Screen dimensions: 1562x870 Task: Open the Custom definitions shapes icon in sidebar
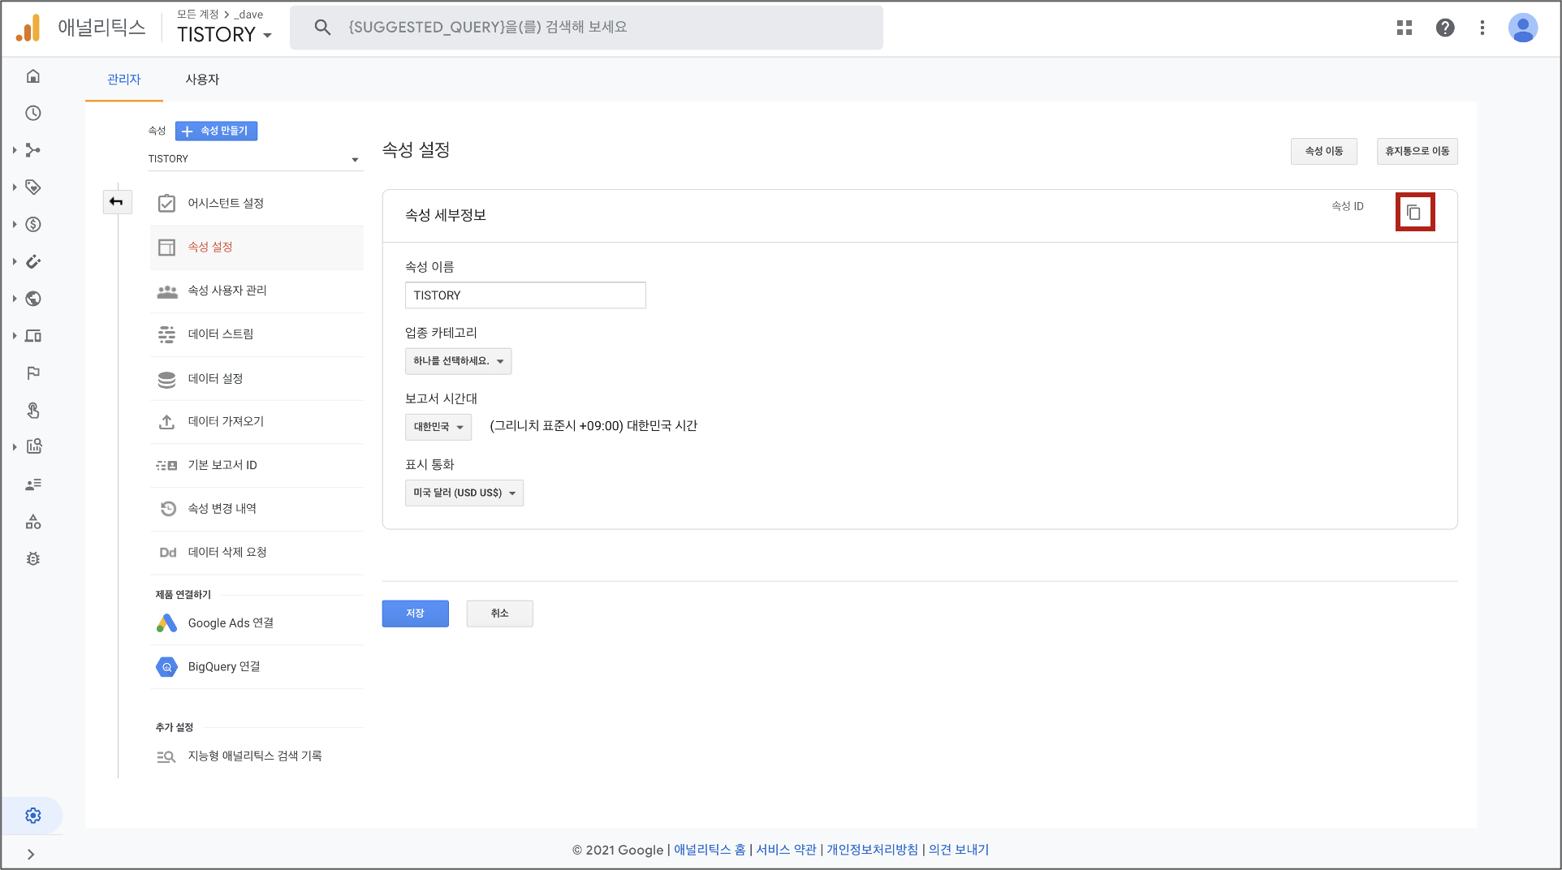(33, 522)
